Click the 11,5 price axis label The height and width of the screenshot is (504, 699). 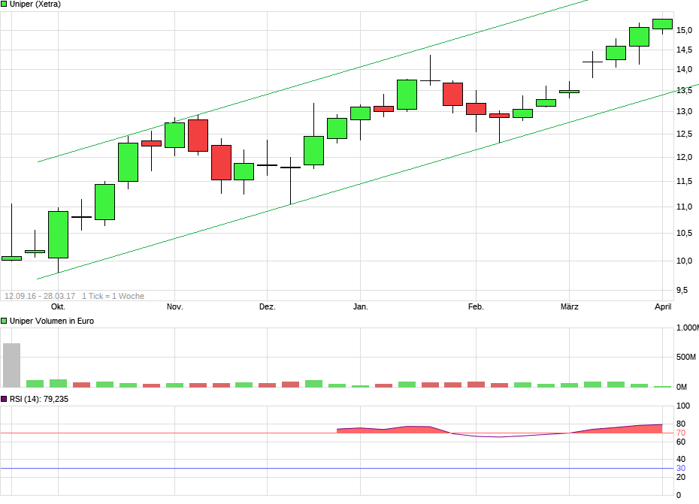point(684,181)
